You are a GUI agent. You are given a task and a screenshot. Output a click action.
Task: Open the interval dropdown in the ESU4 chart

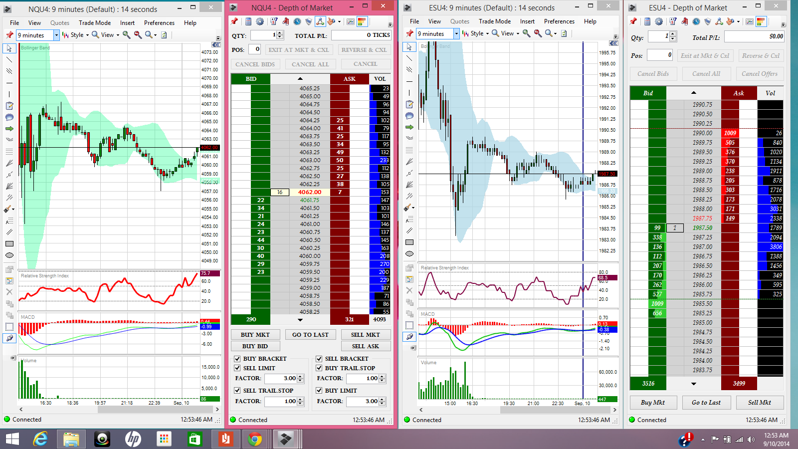(x=456, y=33)
